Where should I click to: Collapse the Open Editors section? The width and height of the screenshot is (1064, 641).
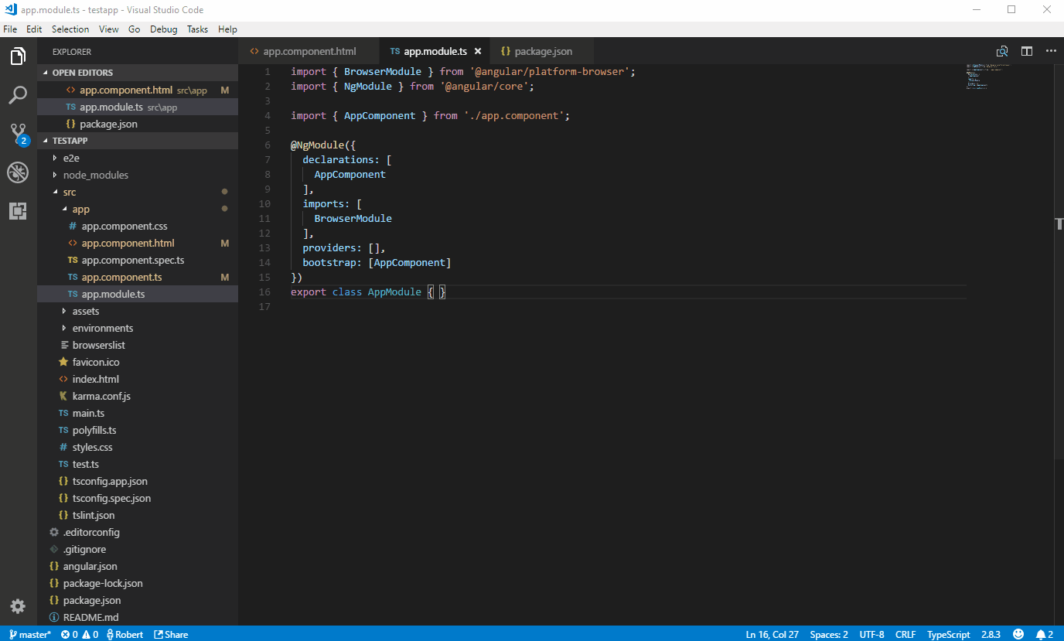pyautogui.click(x=138, y=73)
